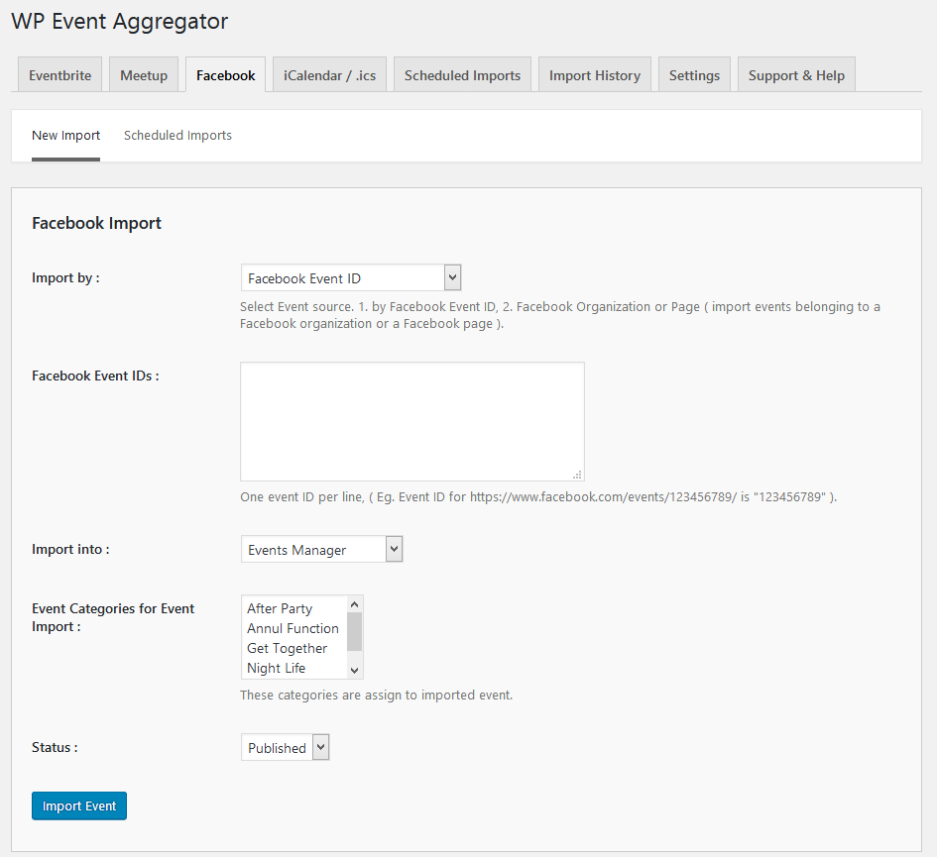Pick Night Life category option
Viewport: 937px width, 857px height.
(x=276, y=668)
